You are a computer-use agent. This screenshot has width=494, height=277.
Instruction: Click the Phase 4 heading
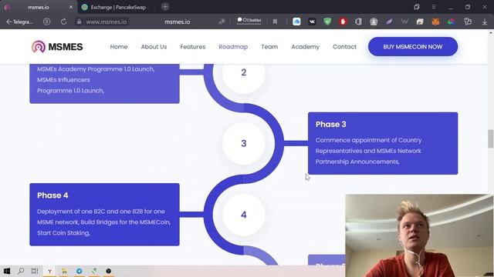[52, 195]
